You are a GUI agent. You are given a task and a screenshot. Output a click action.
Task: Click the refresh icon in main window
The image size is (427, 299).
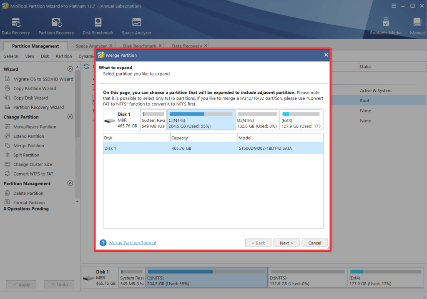tap(86, 66)
